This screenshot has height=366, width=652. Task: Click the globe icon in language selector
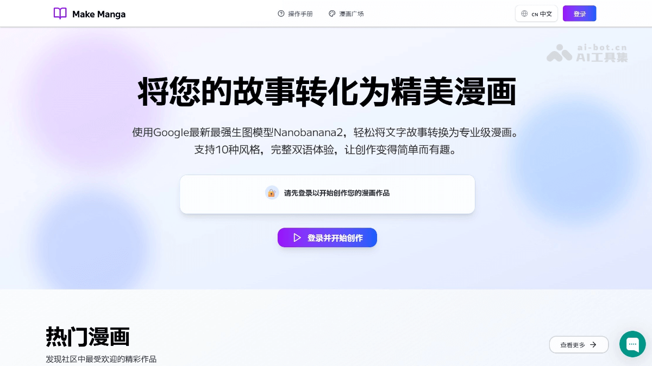tap(524, 14)
